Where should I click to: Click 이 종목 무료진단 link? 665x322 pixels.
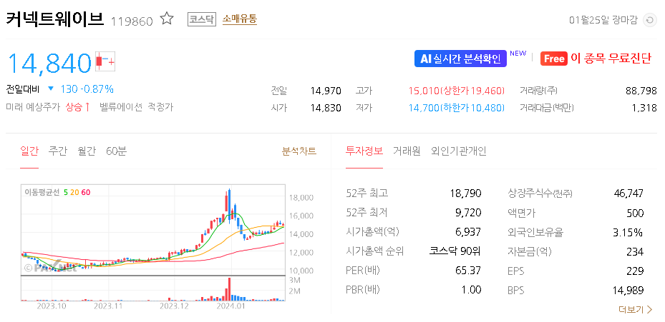pyautogui.click(x=611, y=59)
